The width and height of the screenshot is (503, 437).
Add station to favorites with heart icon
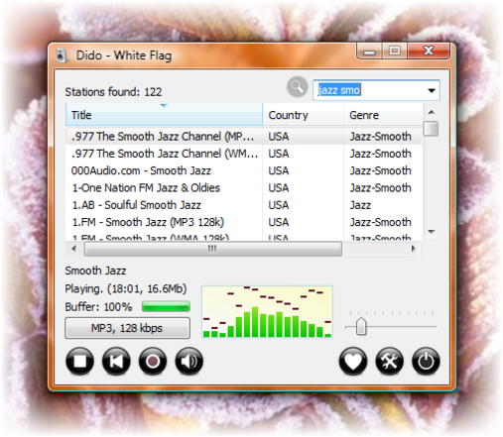pos(353,361)
